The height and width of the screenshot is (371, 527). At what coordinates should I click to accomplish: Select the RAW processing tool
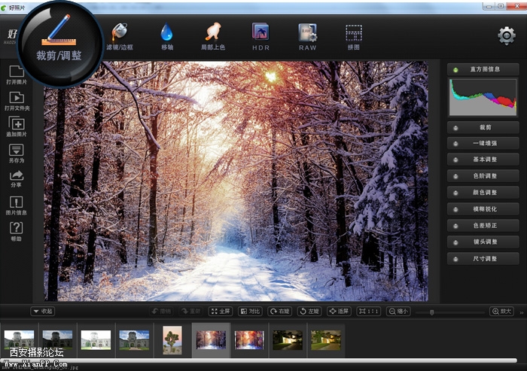tap(307, 36)
